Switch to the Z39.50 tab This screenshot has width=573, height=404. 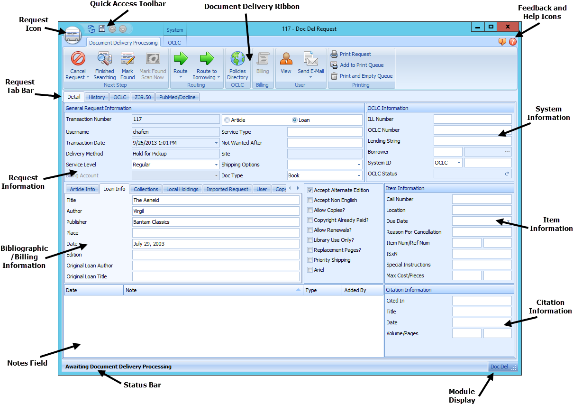click(142, 97)
